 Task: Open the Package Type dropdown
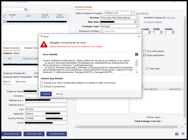click(137, 26)
